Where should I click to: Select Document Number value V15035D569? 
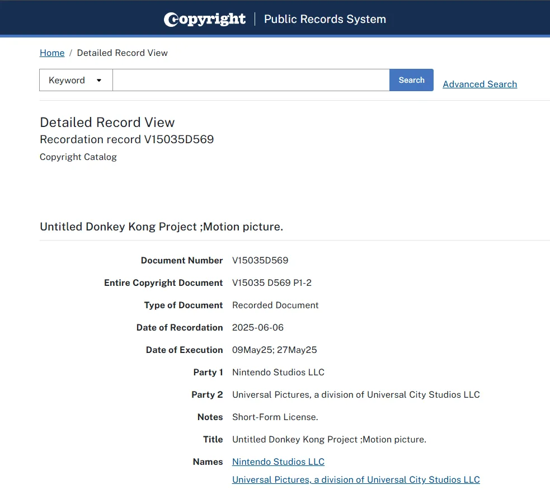(x=260, y=261)
